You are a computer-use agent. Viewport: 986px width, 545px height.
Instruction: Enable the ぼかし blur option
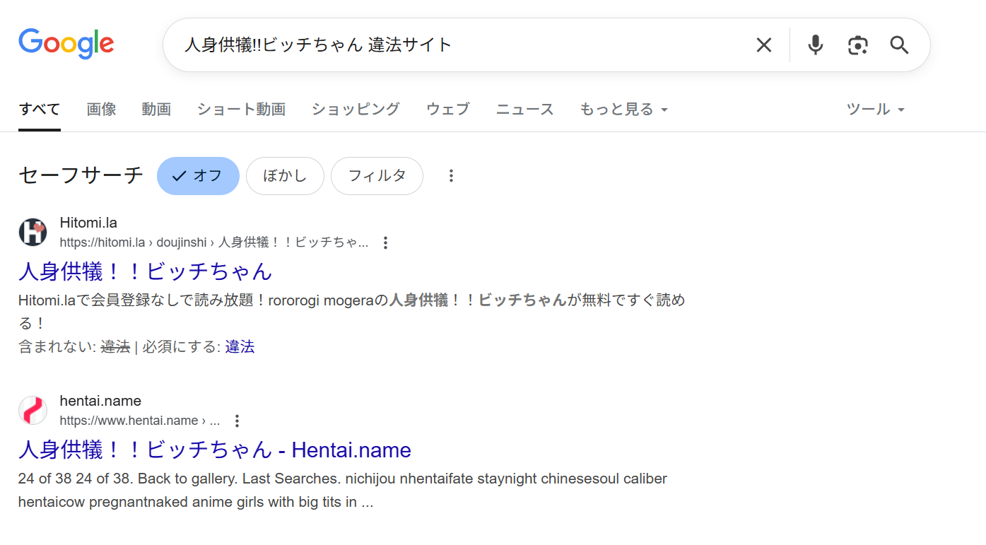click(x=285, y=175)
